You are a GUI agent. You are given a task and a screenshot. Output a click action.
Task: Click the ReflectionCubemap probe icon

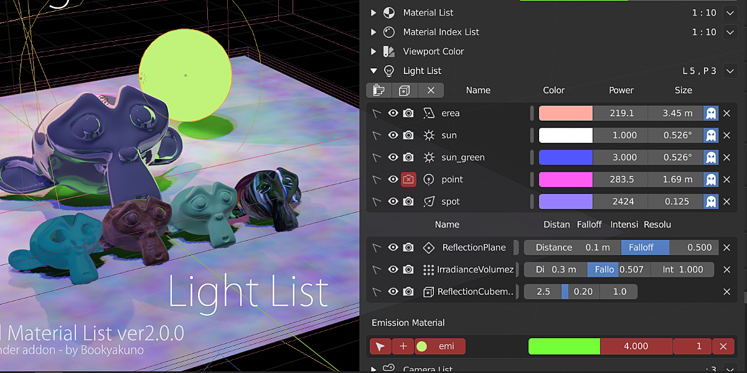(428, 291)
